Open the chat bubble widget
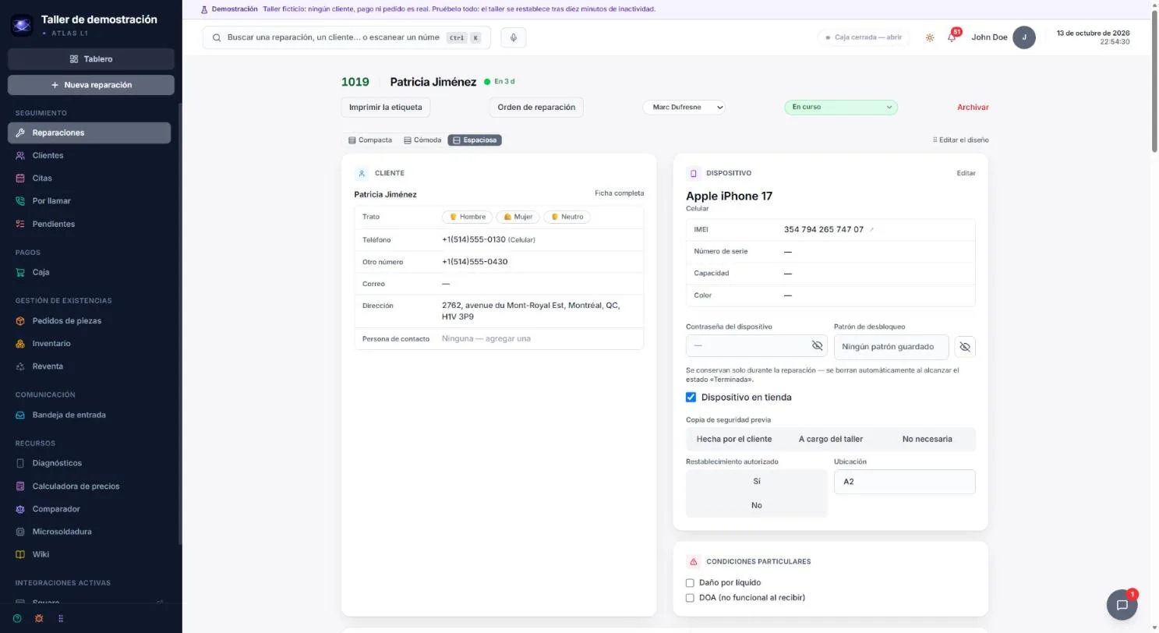This screenshot has width=1159, height=633. pos(1122,604)
